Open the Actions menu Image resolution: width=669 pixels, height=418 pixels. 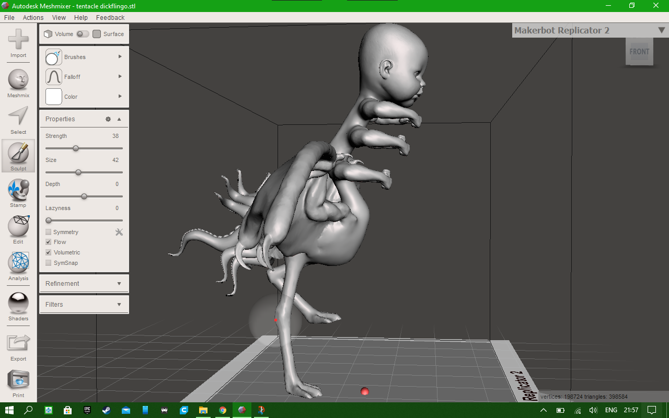33,17
